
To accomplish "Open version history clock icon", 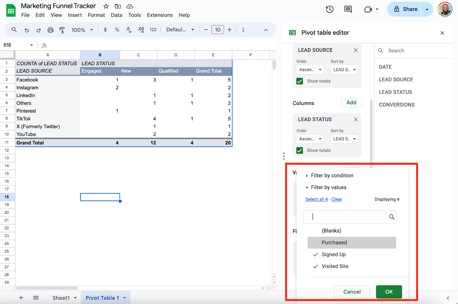I will 330,9.
